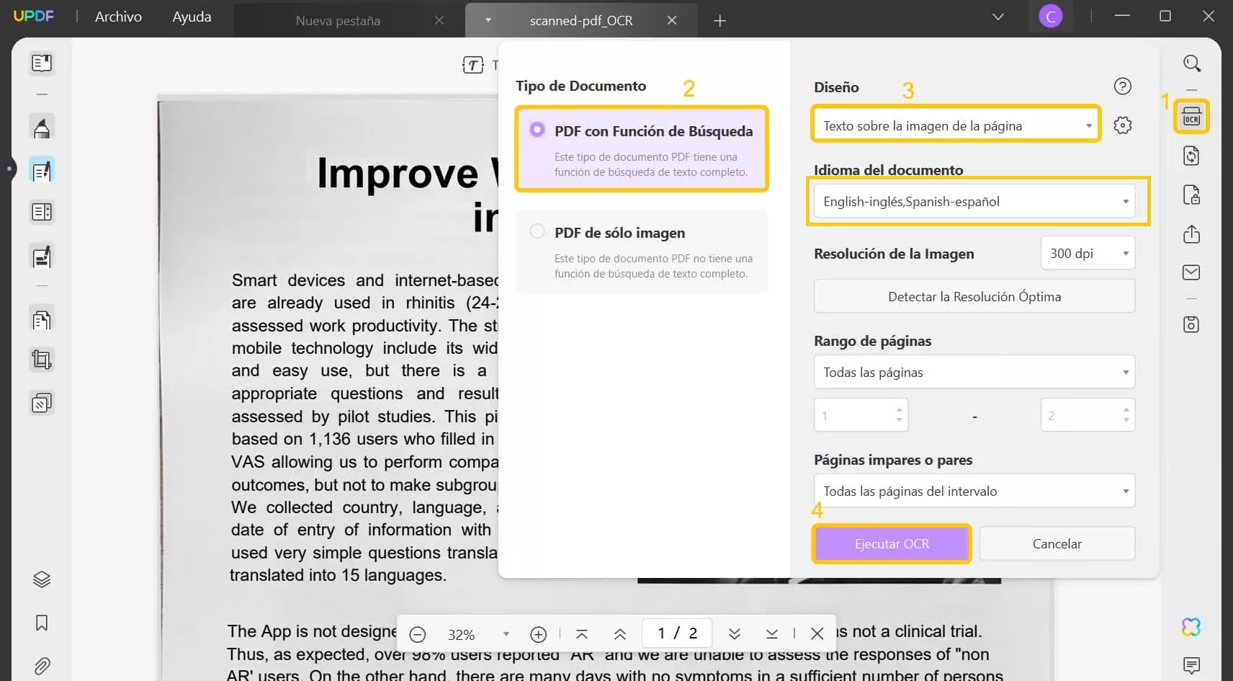Viewport: 1233px width, 681px height.
Task: Open layout settings gear next to Diseño
Action: tap(1123, 125)
